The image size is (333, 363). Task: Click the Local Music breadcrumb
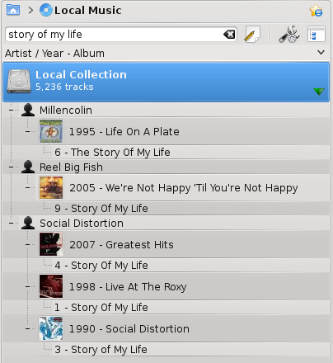coord(88,11)
